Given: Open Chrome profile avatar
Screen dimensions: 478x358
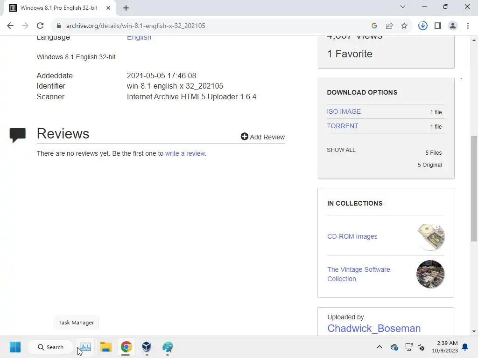Looking at the screenshot, I should [453, 26].
